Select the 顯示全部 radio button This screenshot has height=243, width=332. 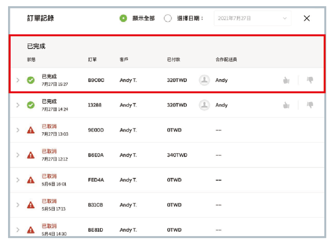point(123,18)
